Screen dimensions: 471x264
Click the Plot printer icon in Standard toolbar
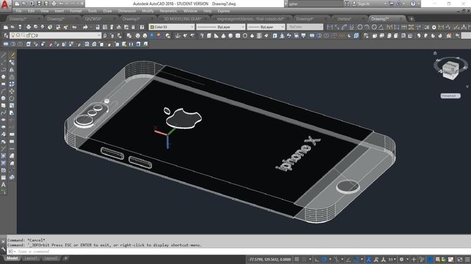pyautogui.click(x=28, y=27)
